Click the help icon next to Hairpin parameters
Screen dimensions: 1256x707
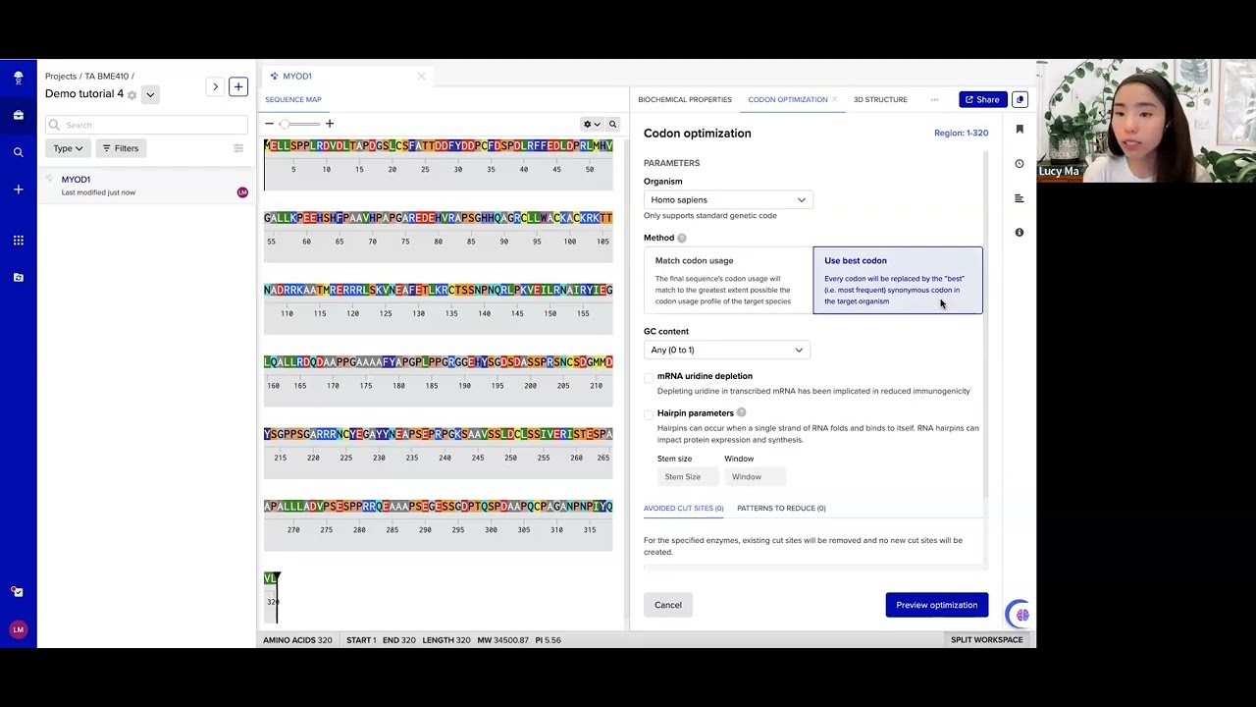741,412
